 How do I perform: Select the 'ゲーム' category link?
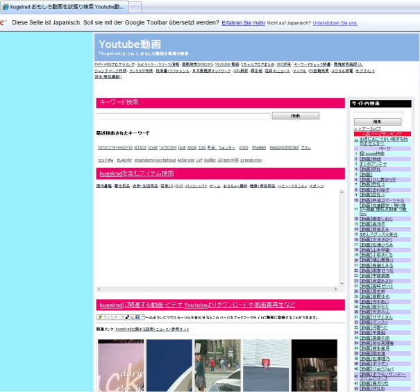click(215, 186)
